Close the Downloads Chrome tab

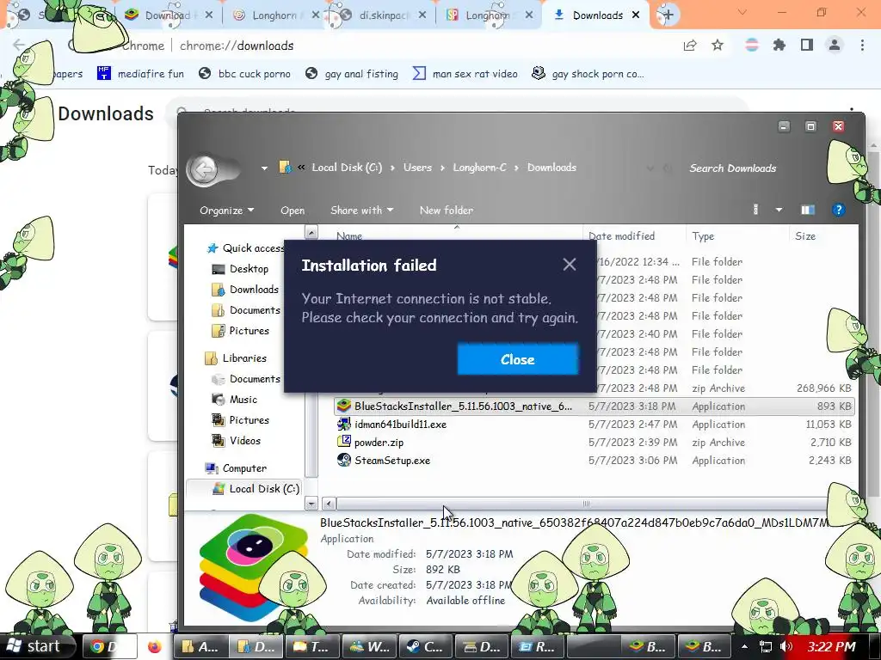(636, 15)
